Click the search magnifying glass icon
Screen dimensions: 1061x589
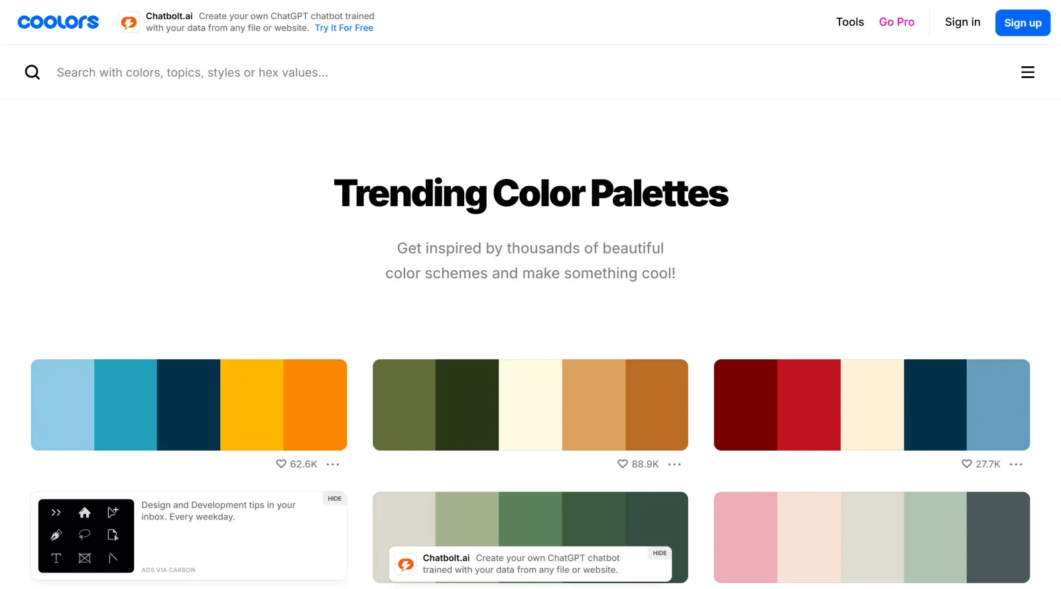(x=32, y=72)
